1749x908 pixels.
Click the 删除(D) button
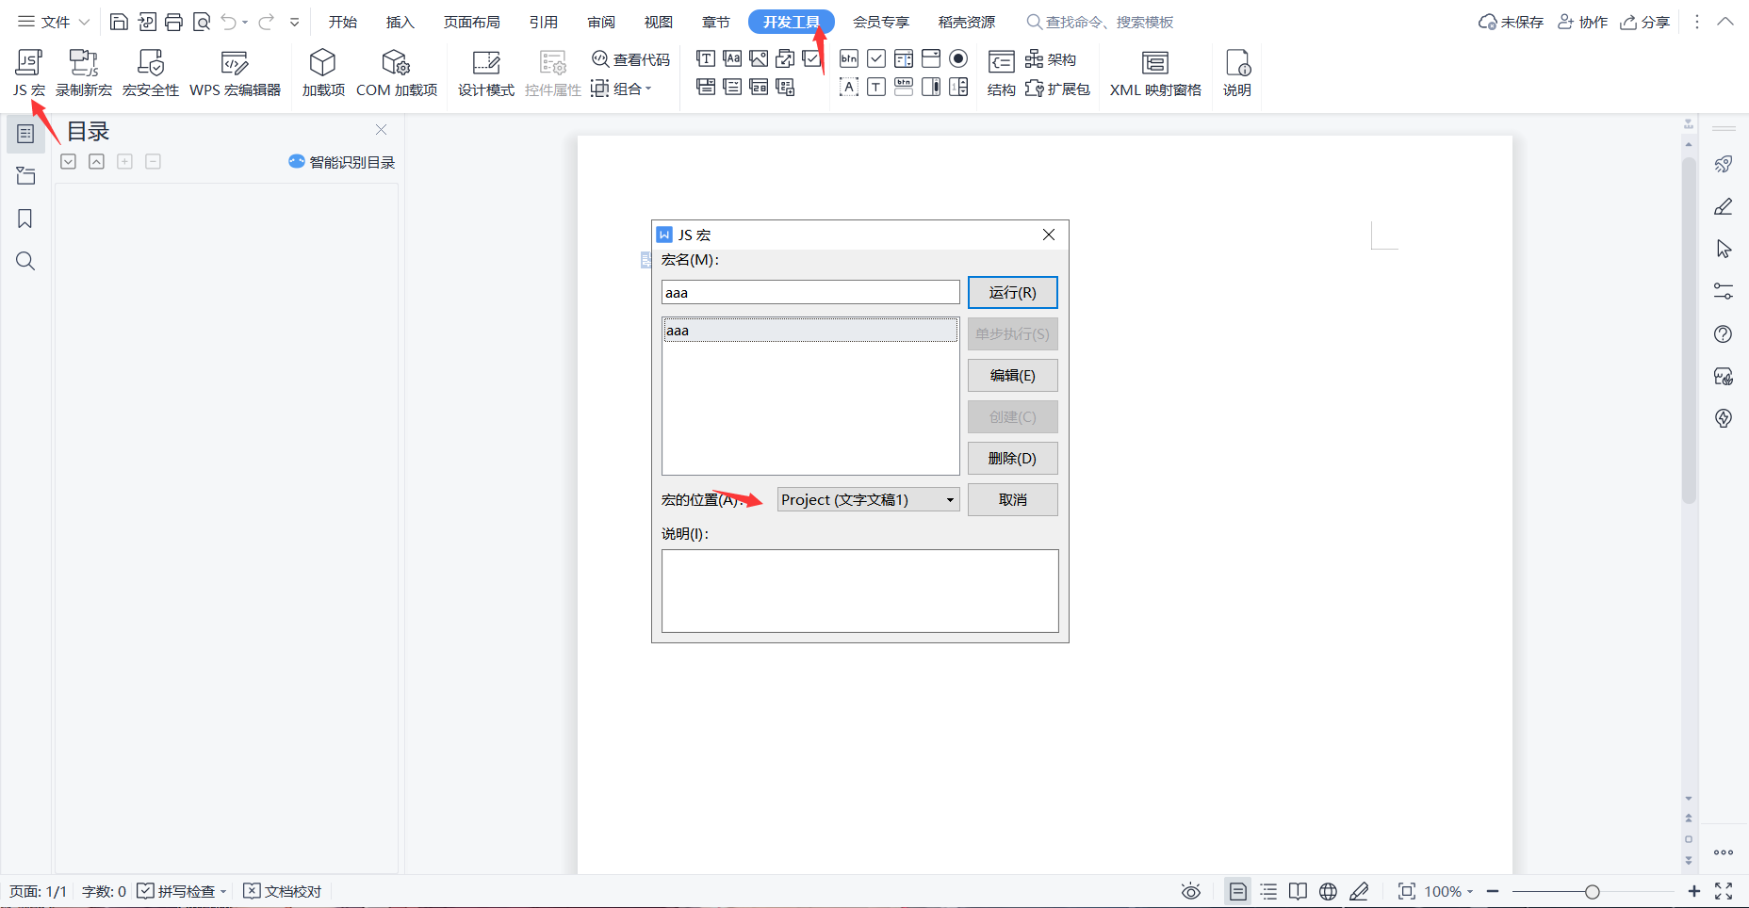[x=1013, y=458]
